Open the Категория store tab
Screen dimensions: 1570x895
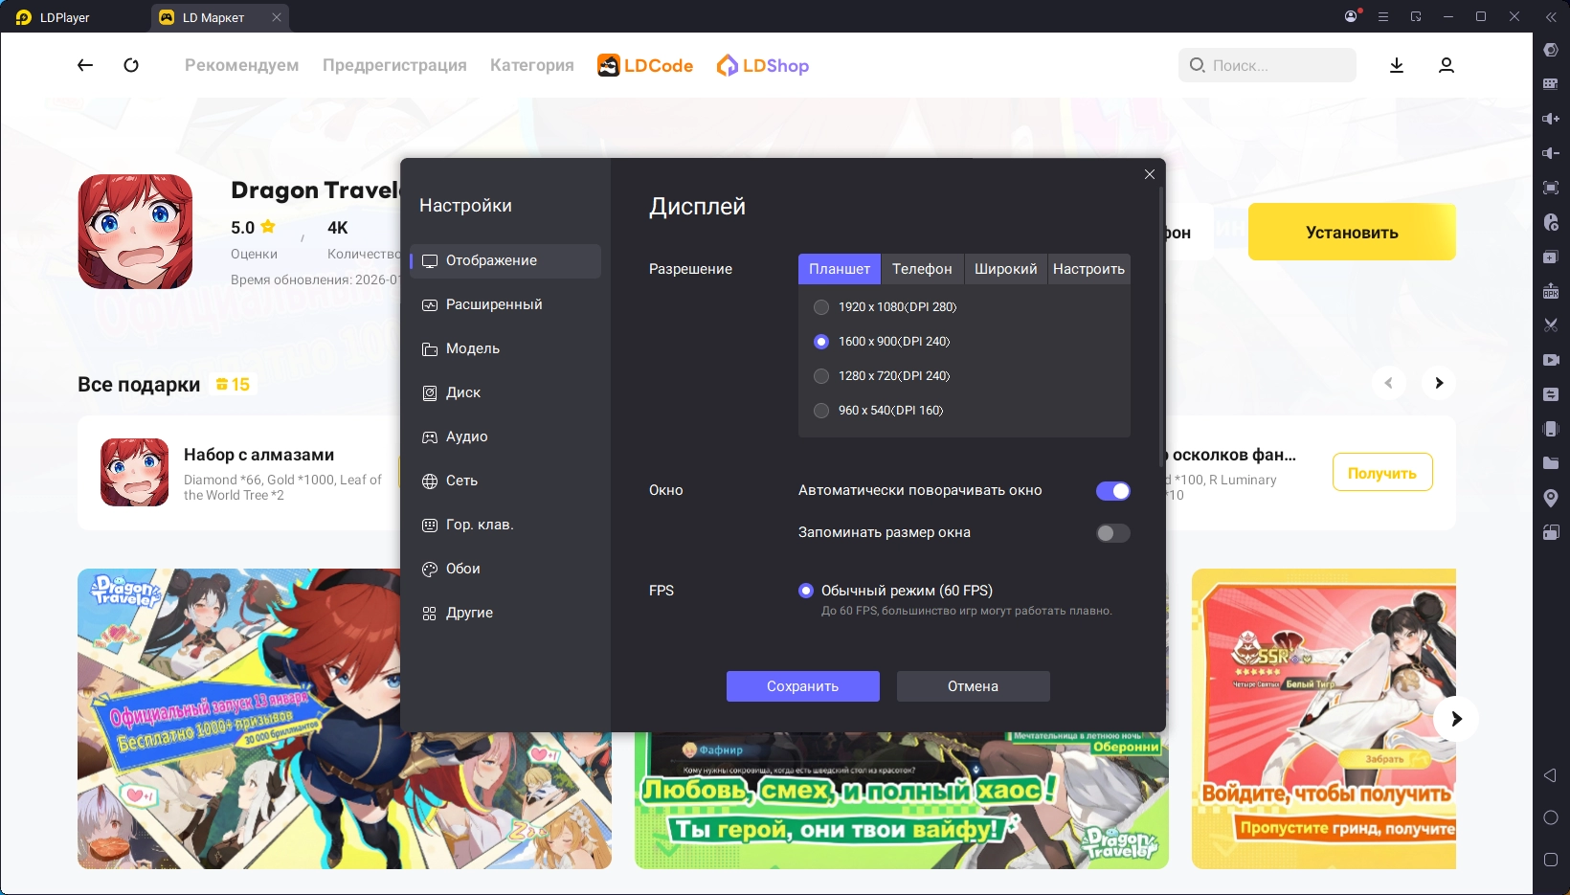(x=532, y=65)
